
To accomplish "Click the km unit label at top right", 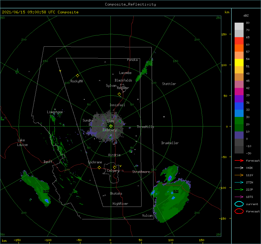I will click(227, 12).
